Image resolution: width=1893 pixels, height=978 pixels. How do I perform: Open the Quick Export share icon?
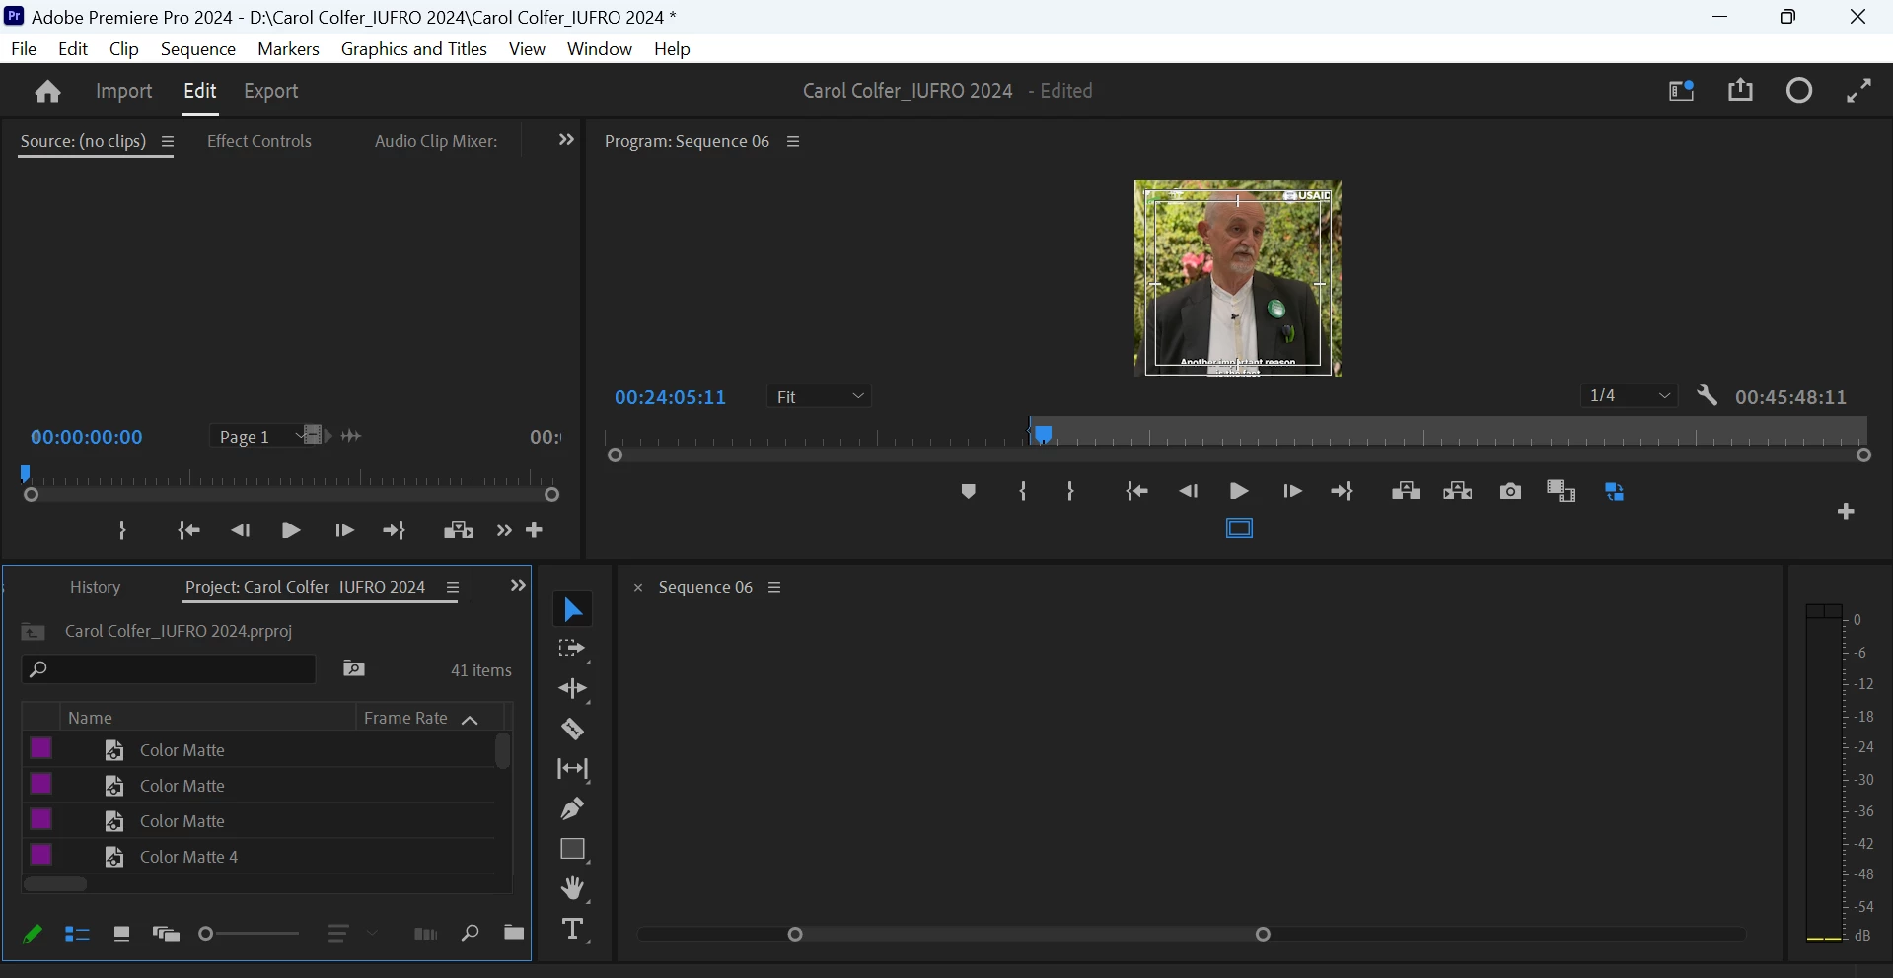tap(1741, 91)
